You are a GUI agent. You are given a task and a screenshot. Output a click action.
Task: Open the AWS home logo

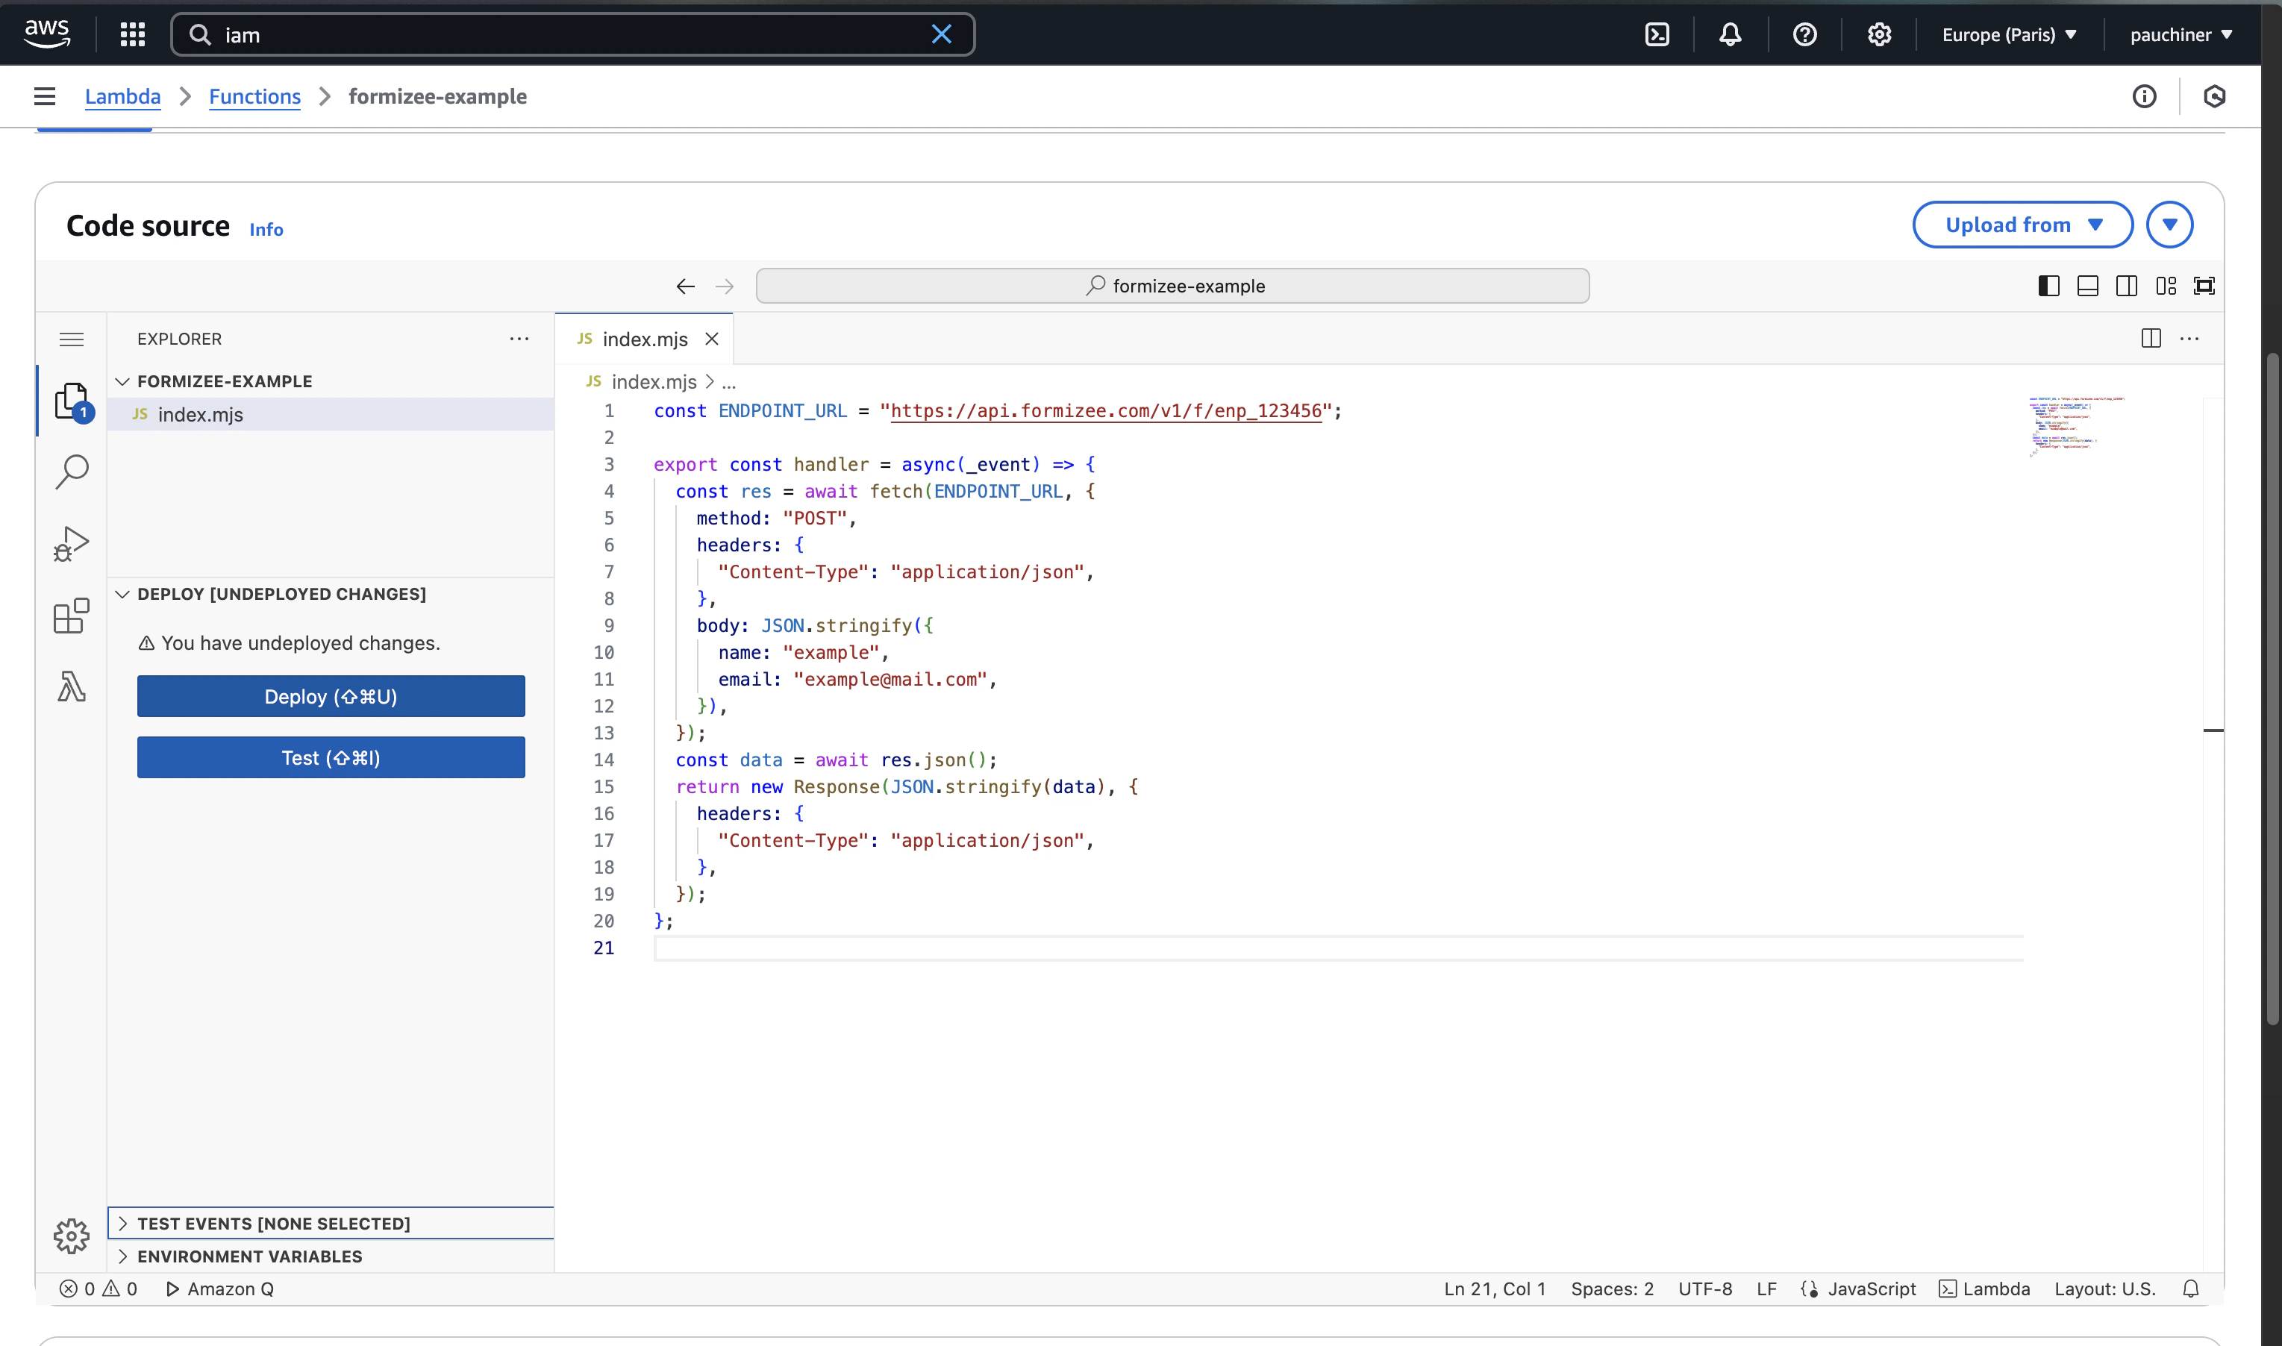coord(46,34)
